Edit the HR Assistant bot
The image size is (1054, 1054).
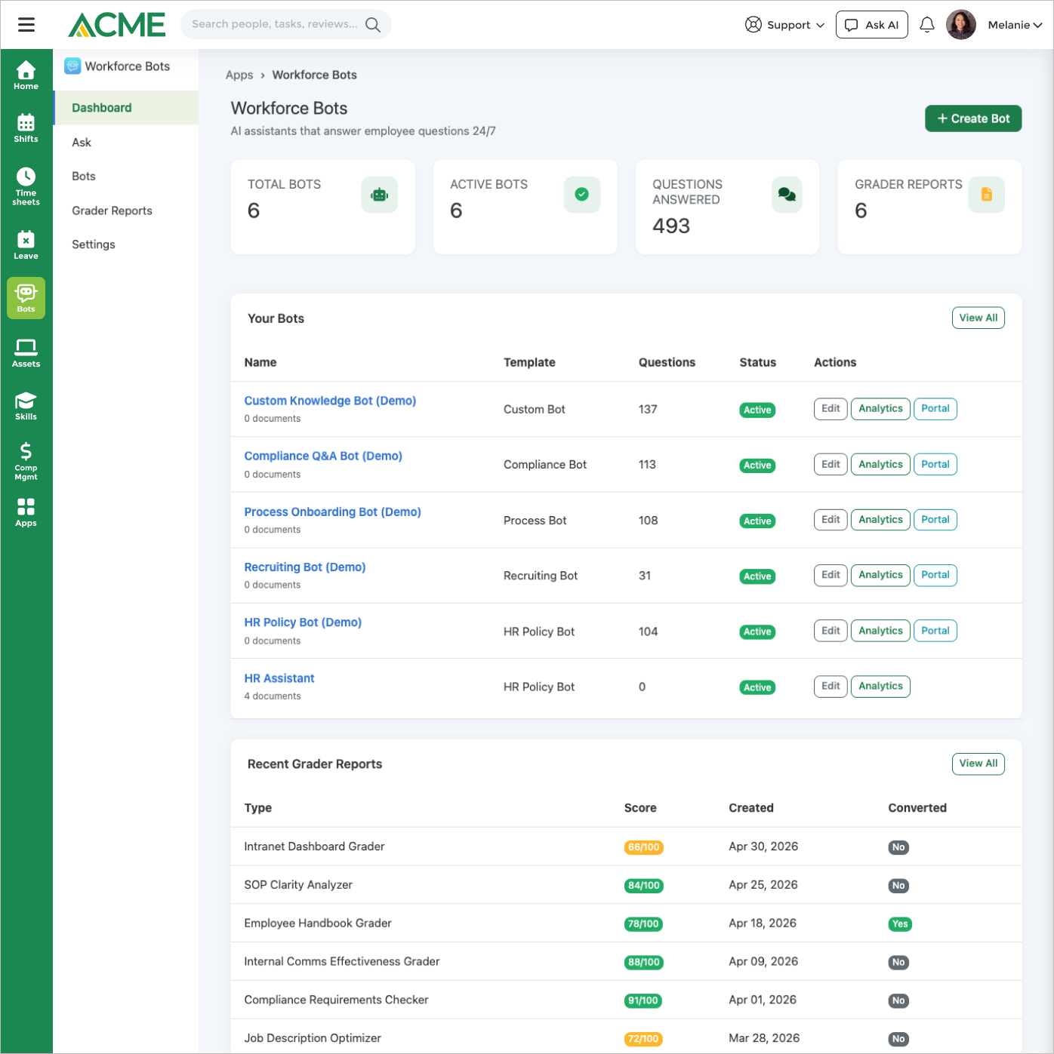(x=831, y=686)
